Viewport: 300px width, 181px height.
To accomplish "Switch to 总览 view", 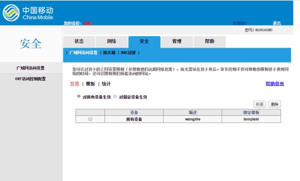I will pyautogui.click(x=74, y=84).
